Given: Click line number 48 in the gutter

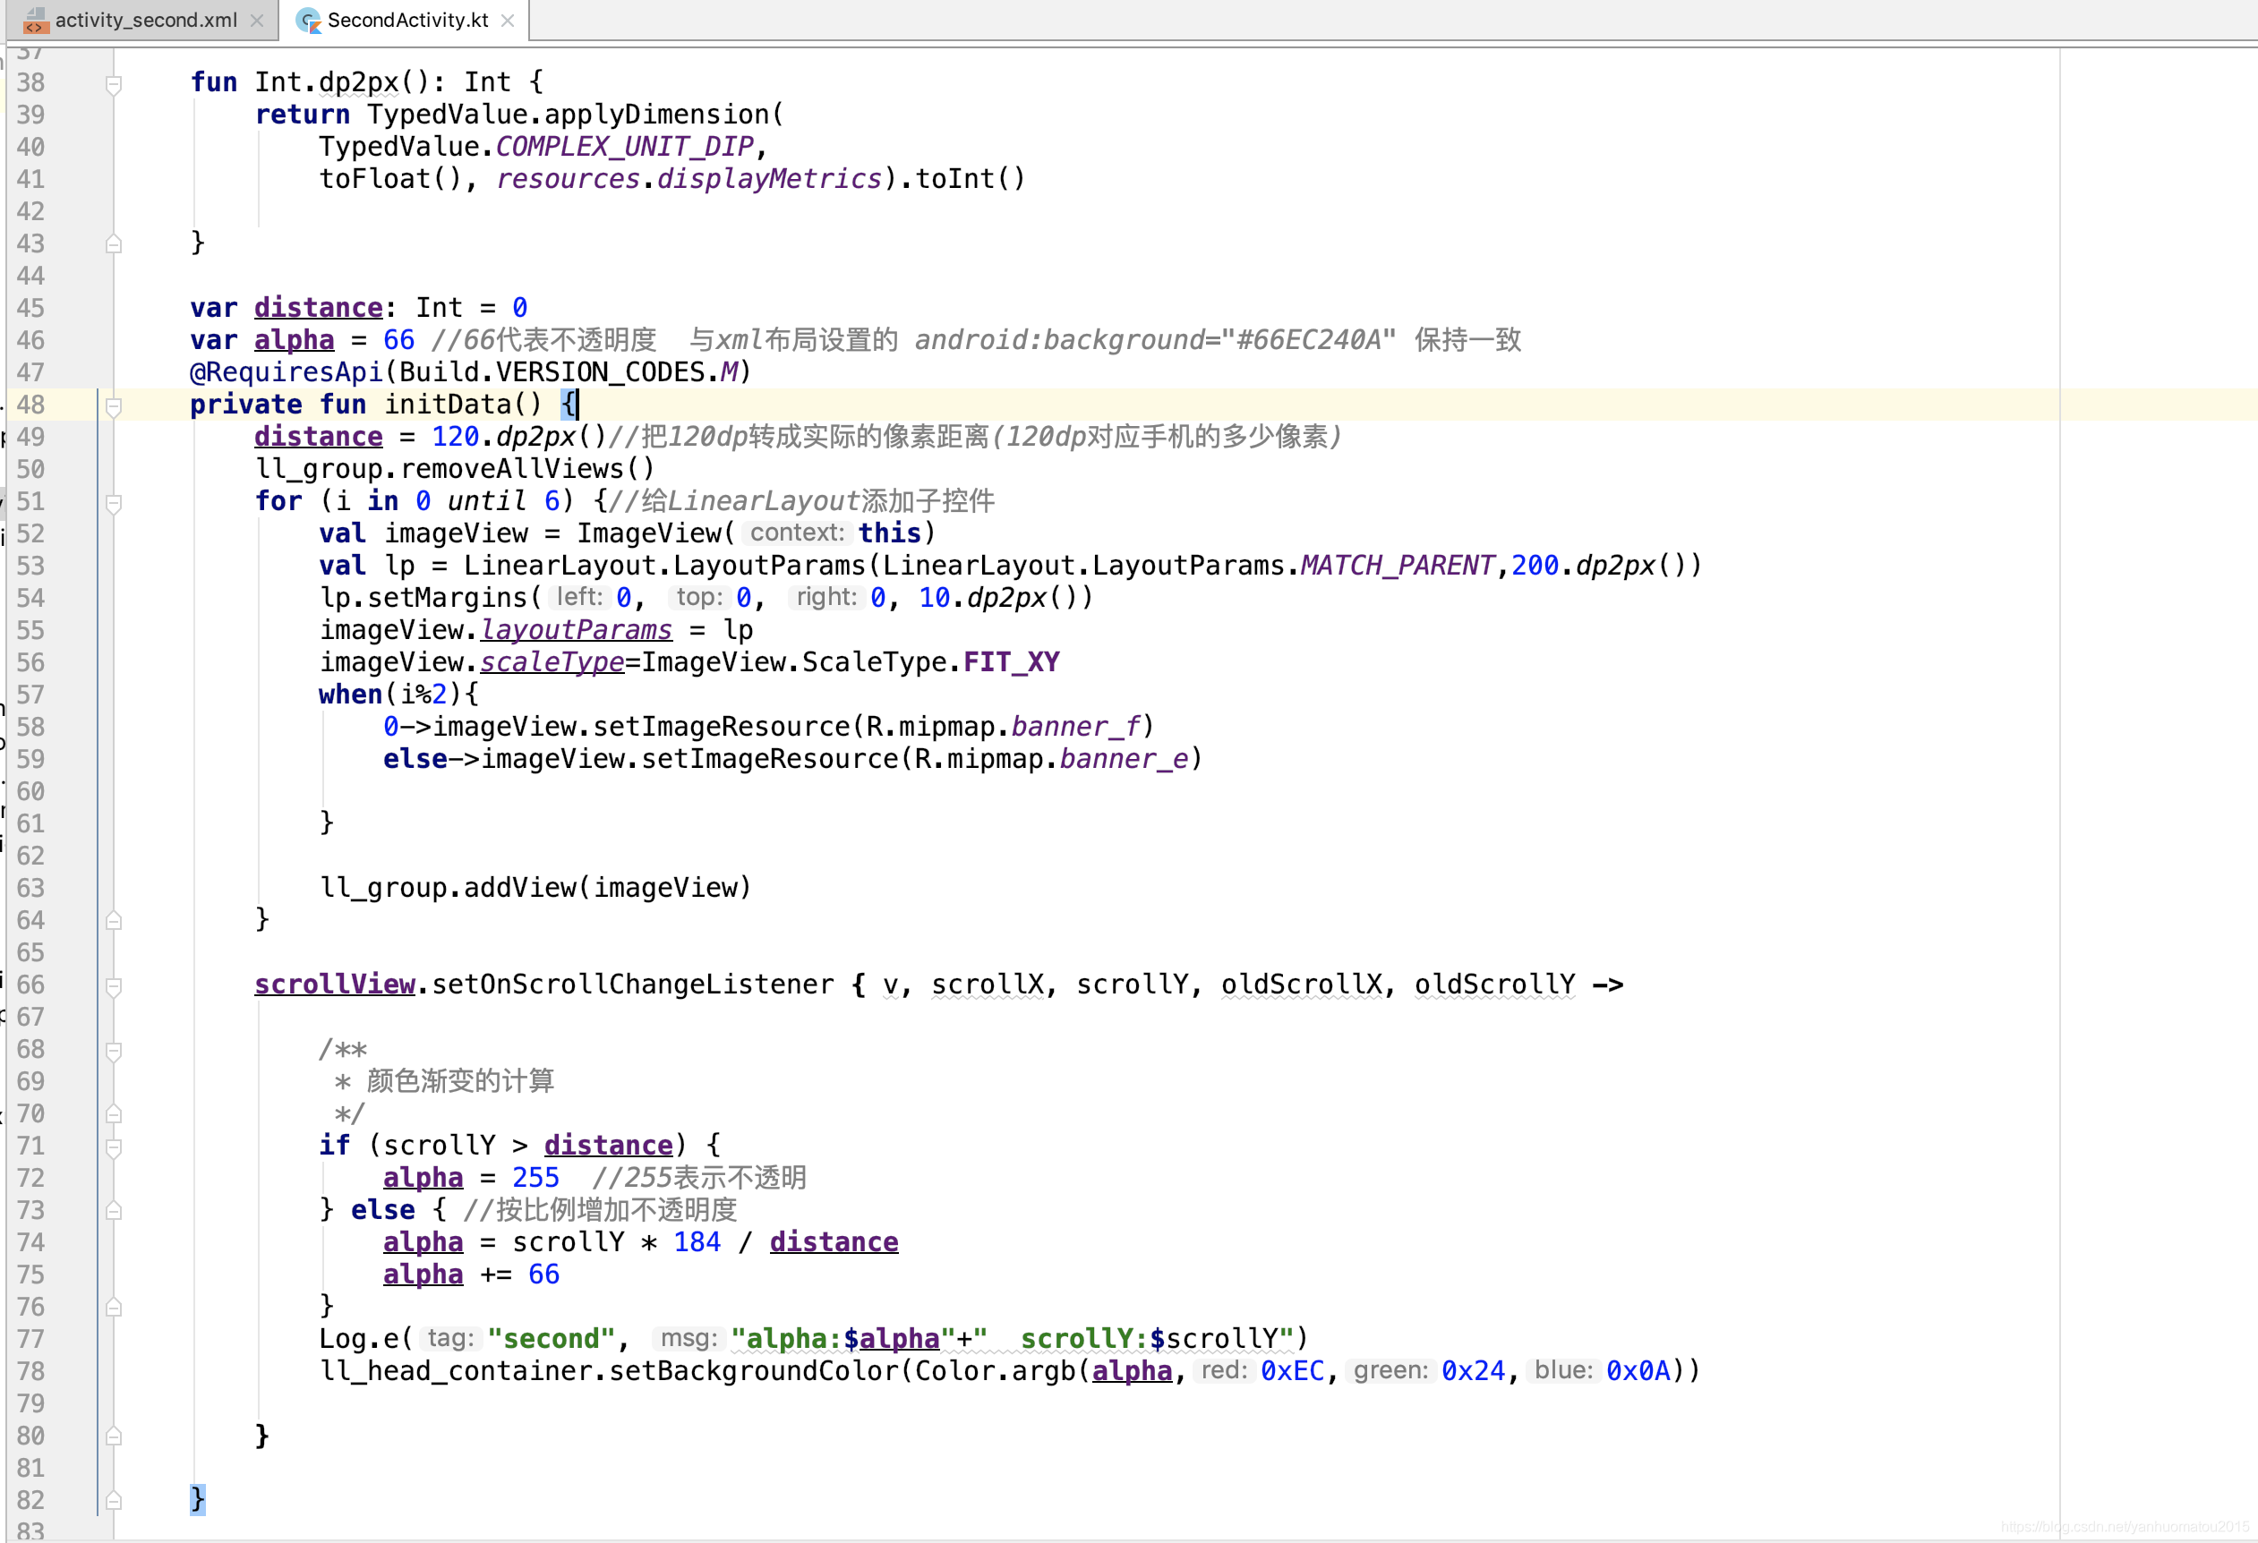Looking at the screenshot, I should [x=31, y=405].
